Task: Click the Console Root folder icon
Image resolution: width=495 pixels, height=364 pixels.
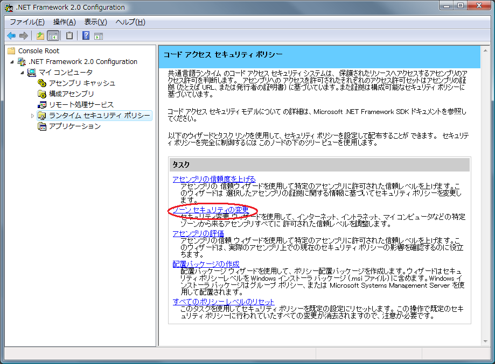Action: pyautogui.click(x=11, y=51)
